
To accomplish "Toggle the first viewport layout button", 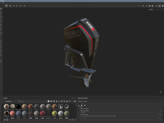I will pyautogui.click(x=6, y=6).
